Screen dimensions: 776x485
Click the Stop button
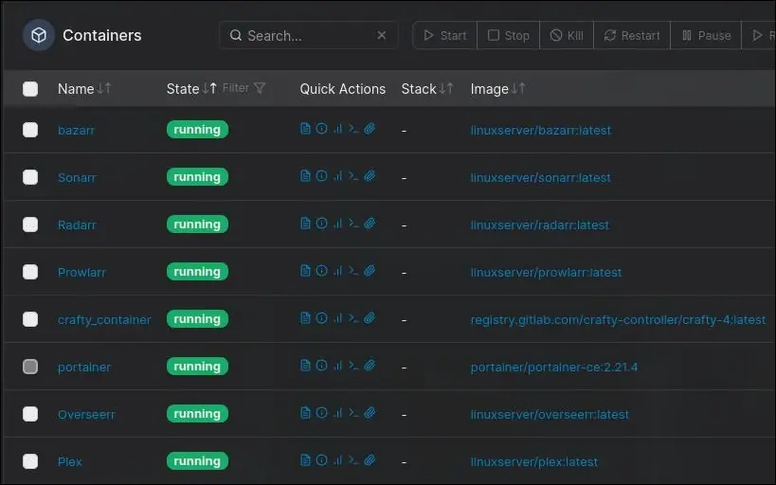(x=508, y=35)
